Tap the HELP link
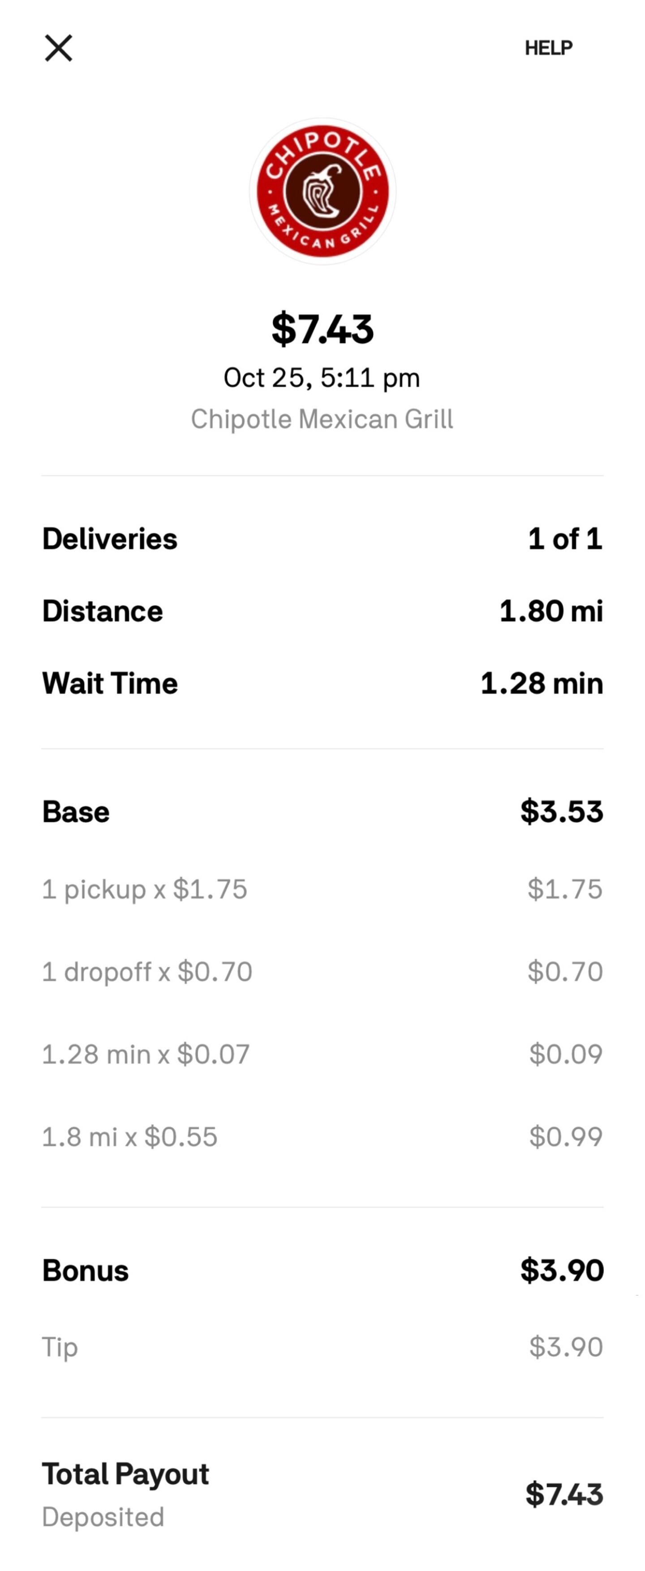This screenshot has width=645, height=1571. tap(548, 48)
